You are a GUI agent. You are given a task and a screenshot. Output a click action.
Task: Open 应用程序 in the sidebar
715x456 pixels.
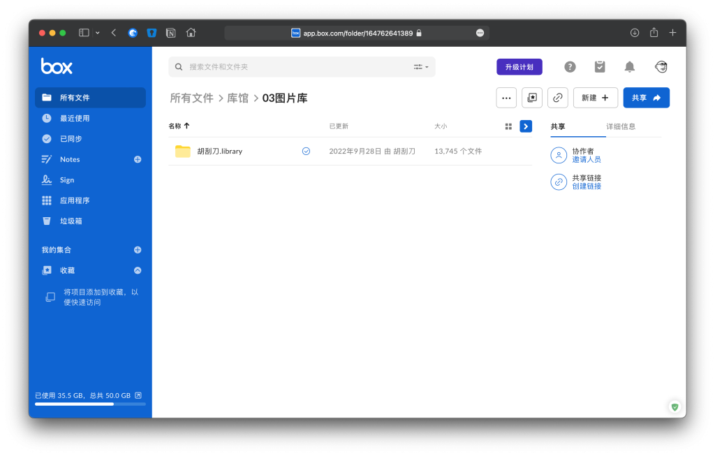(x=90, y=200)
